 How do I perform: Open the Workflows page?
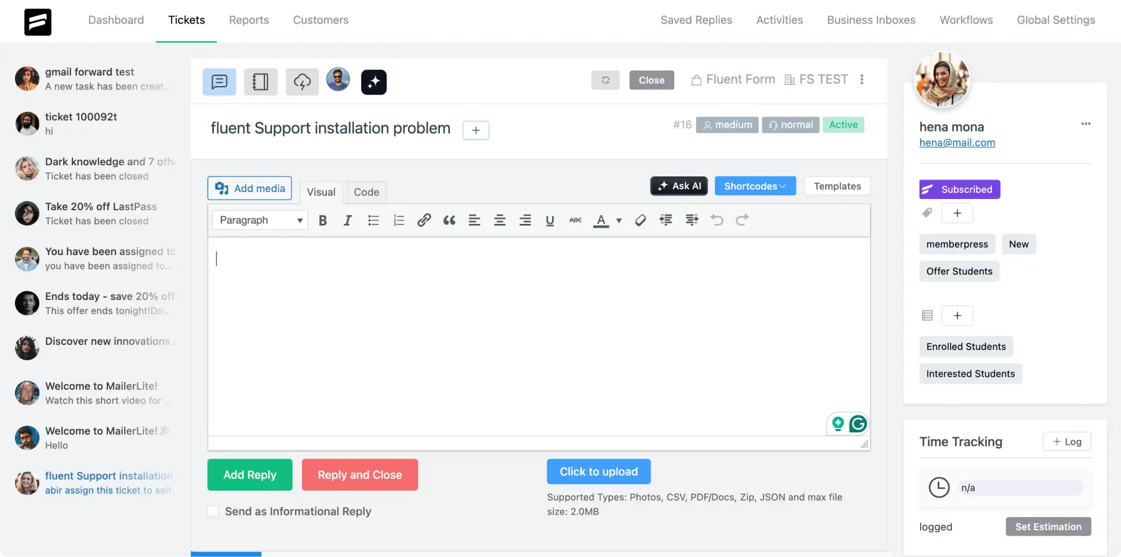click(x=966, y=20)
